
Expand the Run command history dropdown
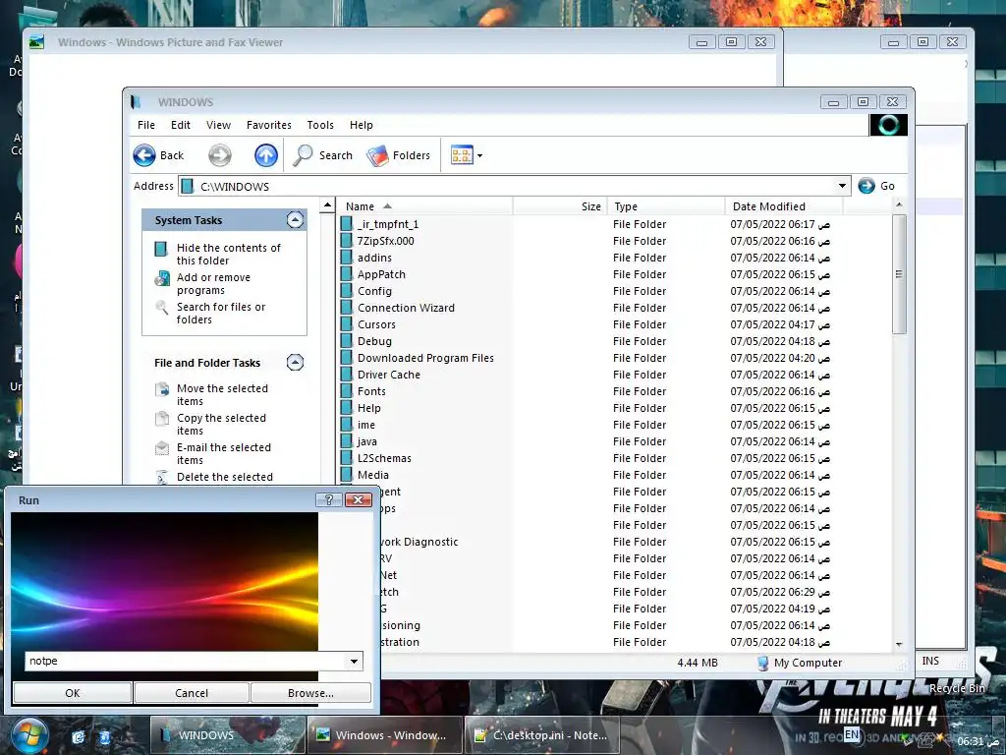[x=354, y=662]
